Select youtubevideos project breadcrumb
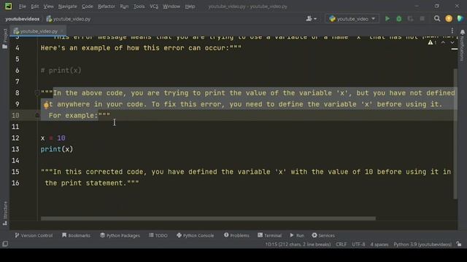The height and width of the screenshot is (262, 467). point(23,19)
